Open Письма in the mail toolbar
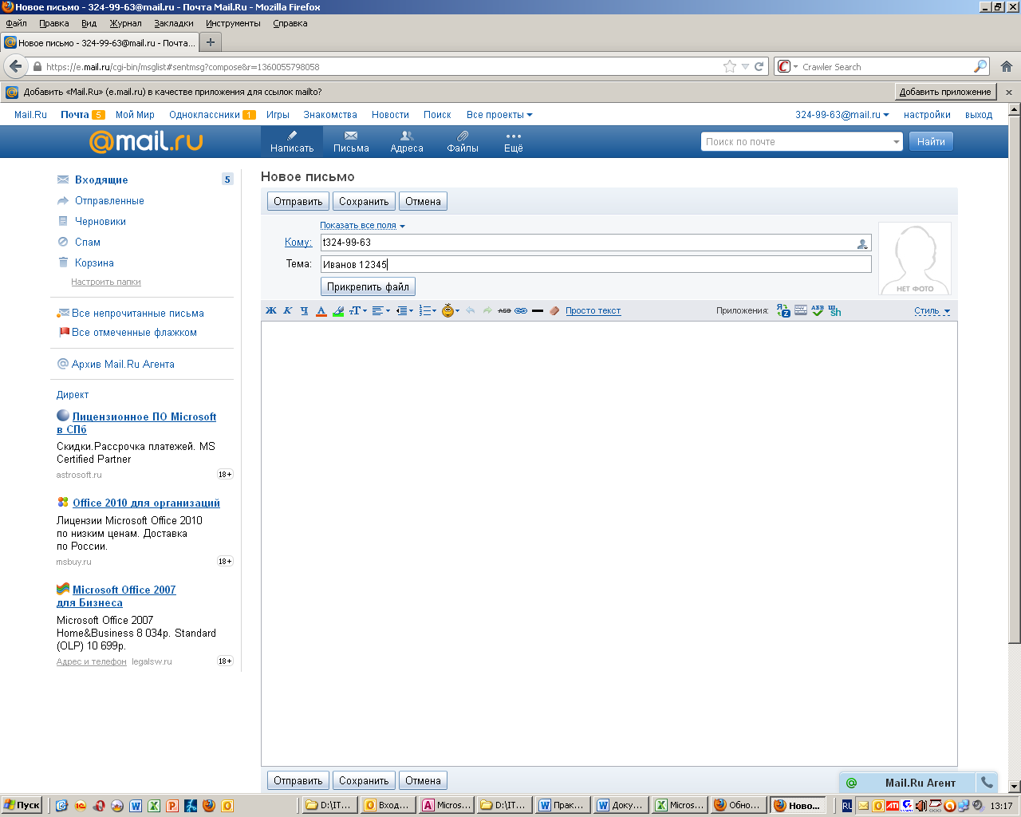 tap(351, 141)
